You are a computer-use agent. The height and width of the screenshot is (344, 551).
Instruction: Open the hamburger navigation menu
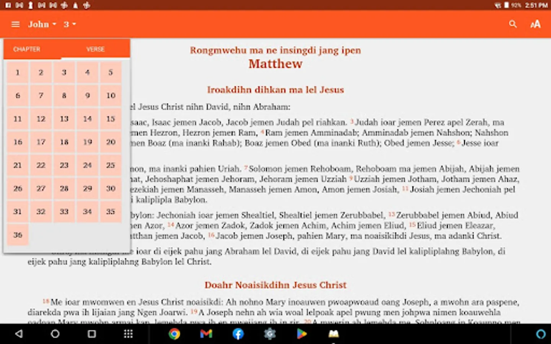[16, 24]
